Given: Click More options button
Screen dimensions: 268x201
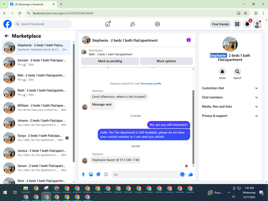Looking at the screenshot, I should 166,61.
